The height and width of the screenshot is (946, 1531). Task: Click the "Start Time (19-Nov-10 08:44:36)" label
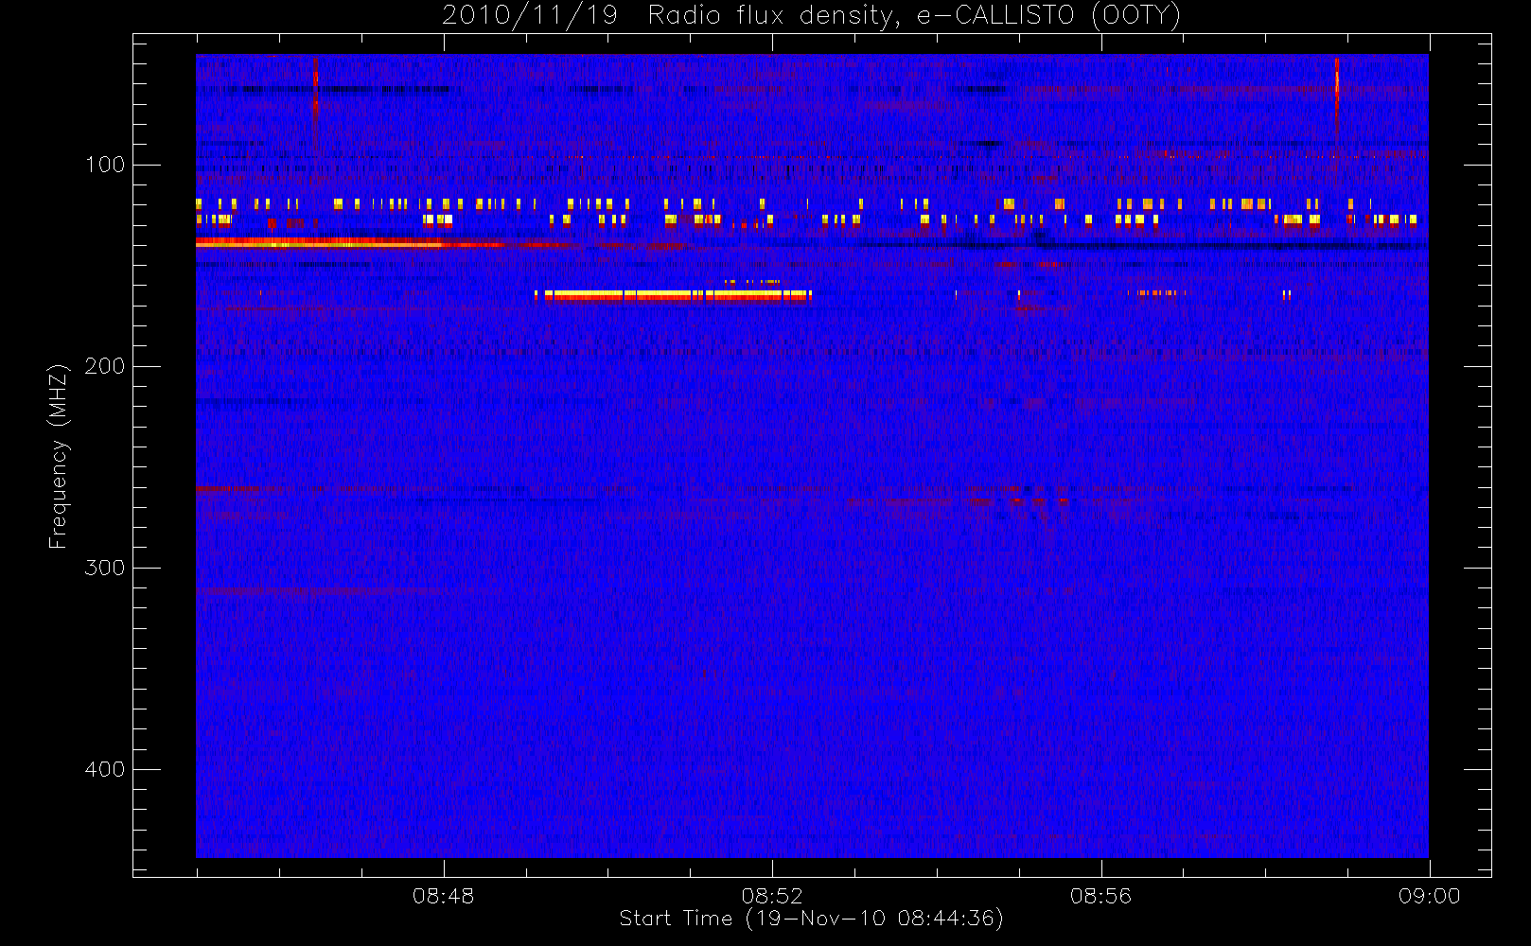[x=811, y=919]
